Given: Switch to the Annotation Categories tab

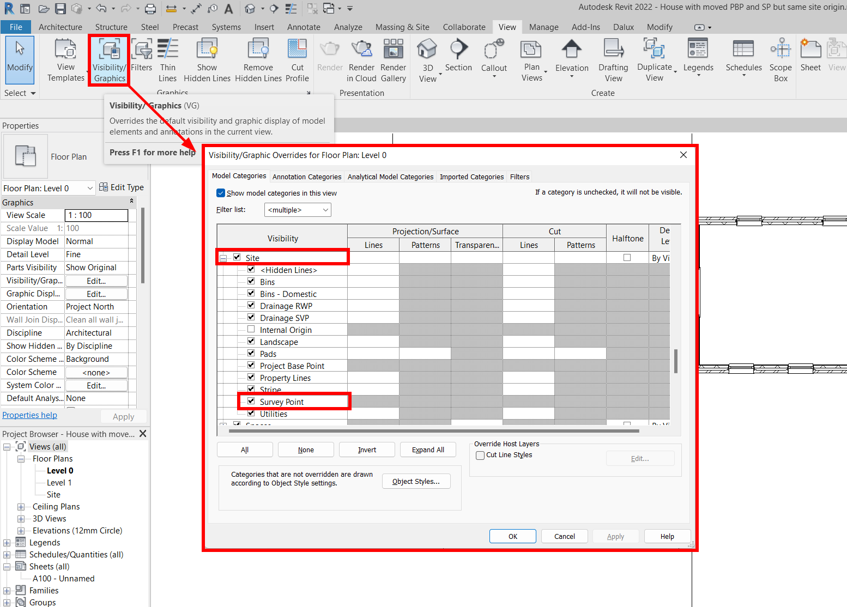Looking at the screenshot, I should pos(307,177).
